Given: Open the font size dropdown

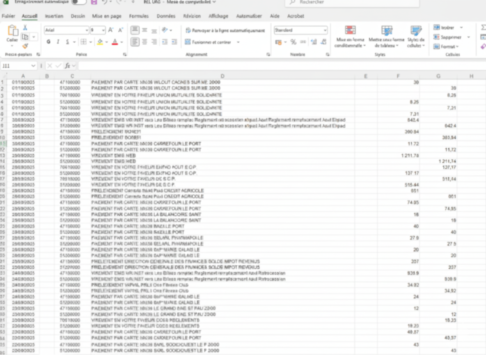Looking at the screenshot, I should coord(103,30).
